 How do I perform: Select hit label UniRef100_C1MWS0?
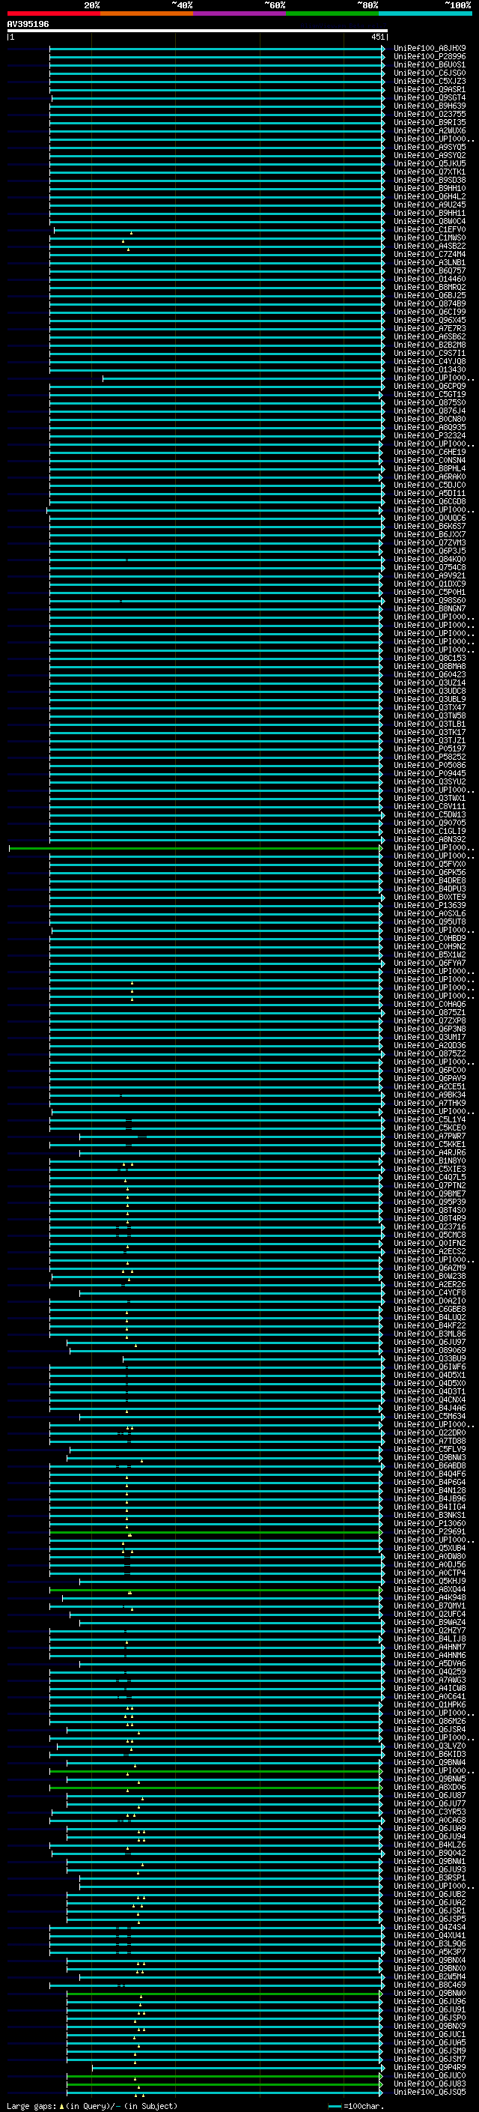(x=429, y=237)
